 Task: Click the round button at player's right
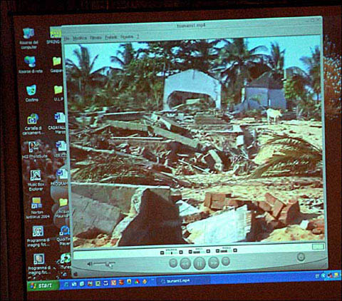(301, 257)
